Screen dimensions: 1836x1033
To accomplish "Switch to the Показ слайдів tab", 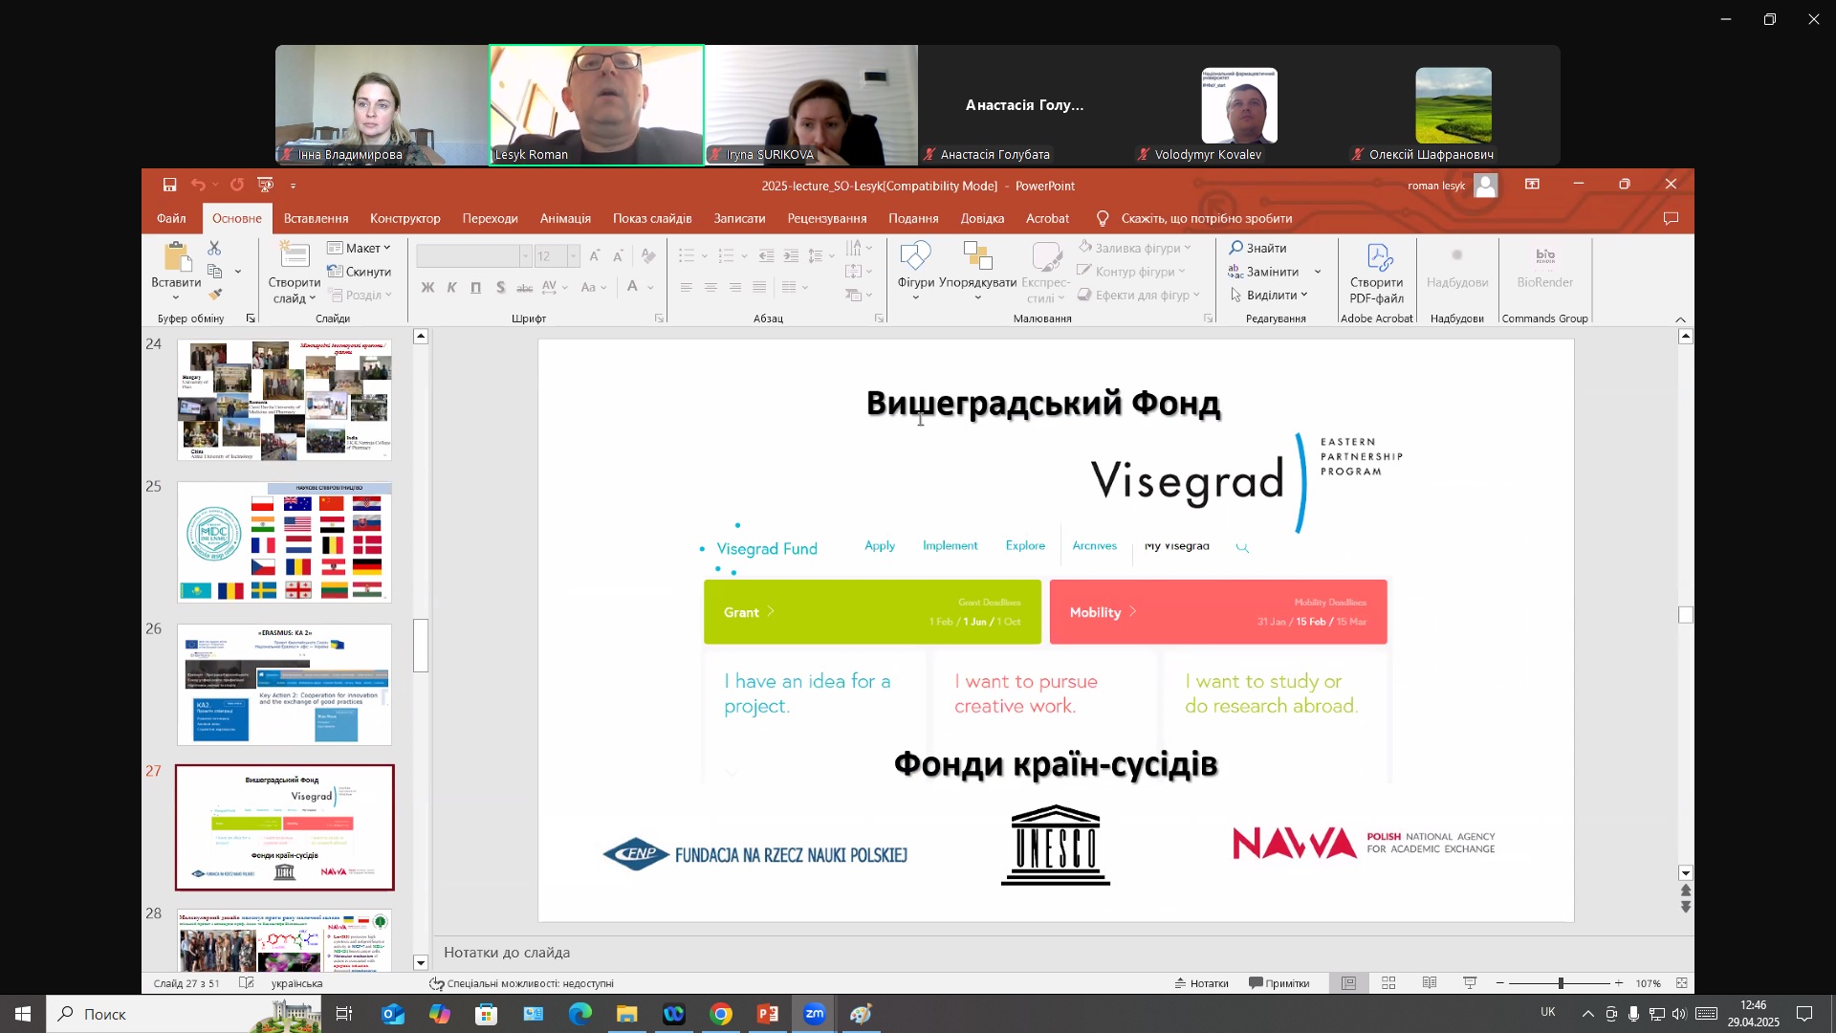I will 652,218.
